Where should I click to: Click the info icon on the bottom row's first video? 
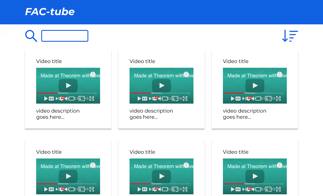pos(93,165)
